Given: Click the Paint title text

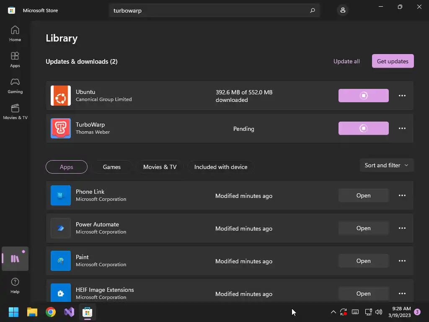Looking at the screenshot, I should pos(82,257).
